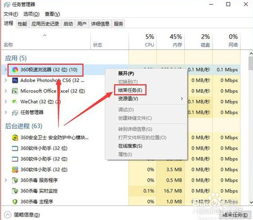Click the 后台进程 (63) group heading
The height and width of the screenshot is (220, 253).
(x=23, y=126)
